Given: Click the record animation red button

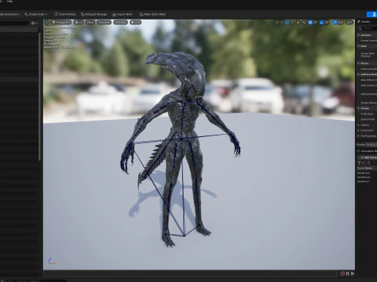Looking at the screenshot, I should pyautogui.click(x=342, y=273).
